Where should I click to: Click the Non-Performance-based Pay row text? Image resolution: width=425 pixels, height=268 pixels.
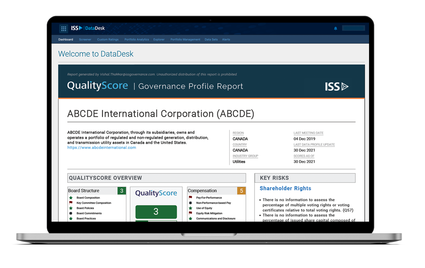point(214,203)
